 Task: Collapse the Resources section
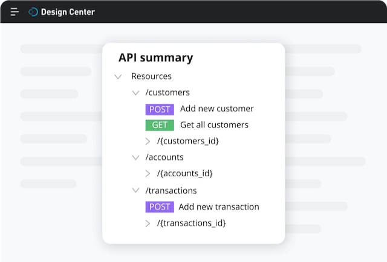118,77
